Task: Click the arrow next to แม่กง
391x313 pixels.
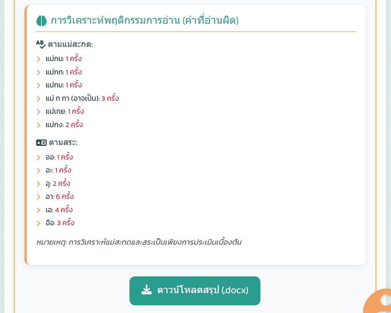Action: click(39, 125)
